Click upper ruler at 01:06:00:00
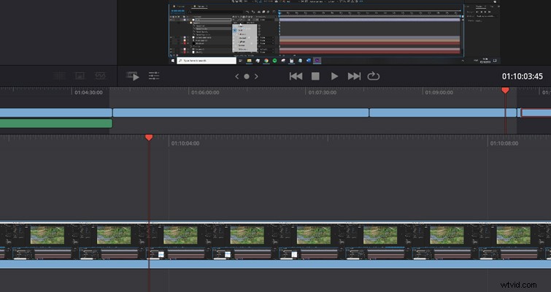 205,93
